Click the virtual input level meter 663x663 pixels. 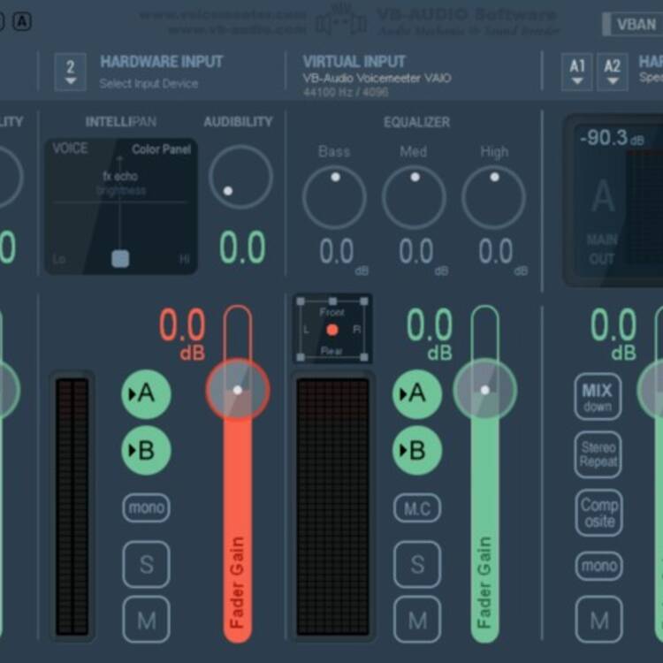pyautogui.click(x=332, y=507)
